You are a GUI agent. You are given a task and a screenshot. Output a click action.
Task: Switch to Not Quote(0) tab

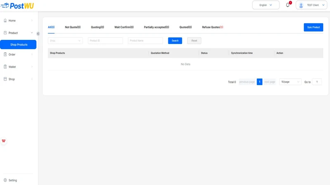click(73, 27)
